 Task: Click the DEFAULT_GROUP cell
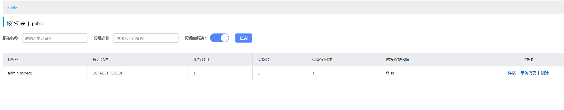pyautogui.click(x=108, y=73)
